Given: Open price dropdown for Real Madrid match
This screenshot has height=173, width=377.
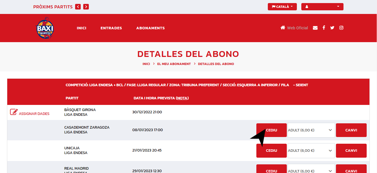Looking at the screenshot, I should pyautogui.click(x=311, y=169).
